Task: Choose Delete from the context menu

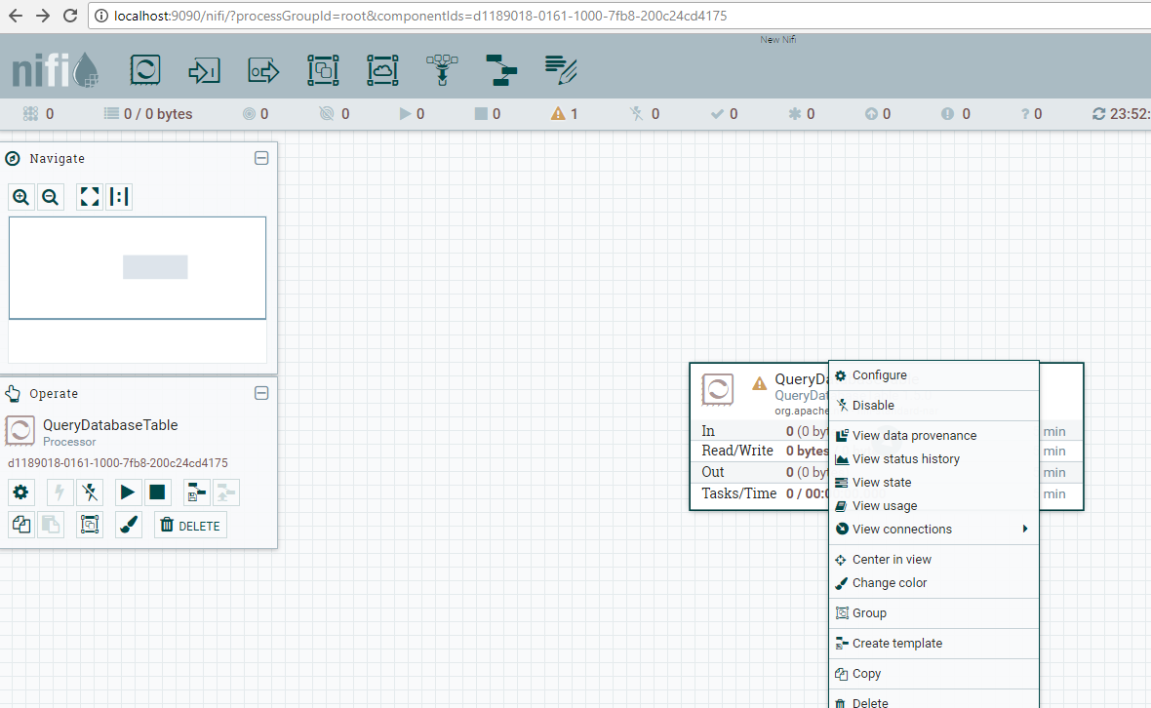Action: point(933,702)
